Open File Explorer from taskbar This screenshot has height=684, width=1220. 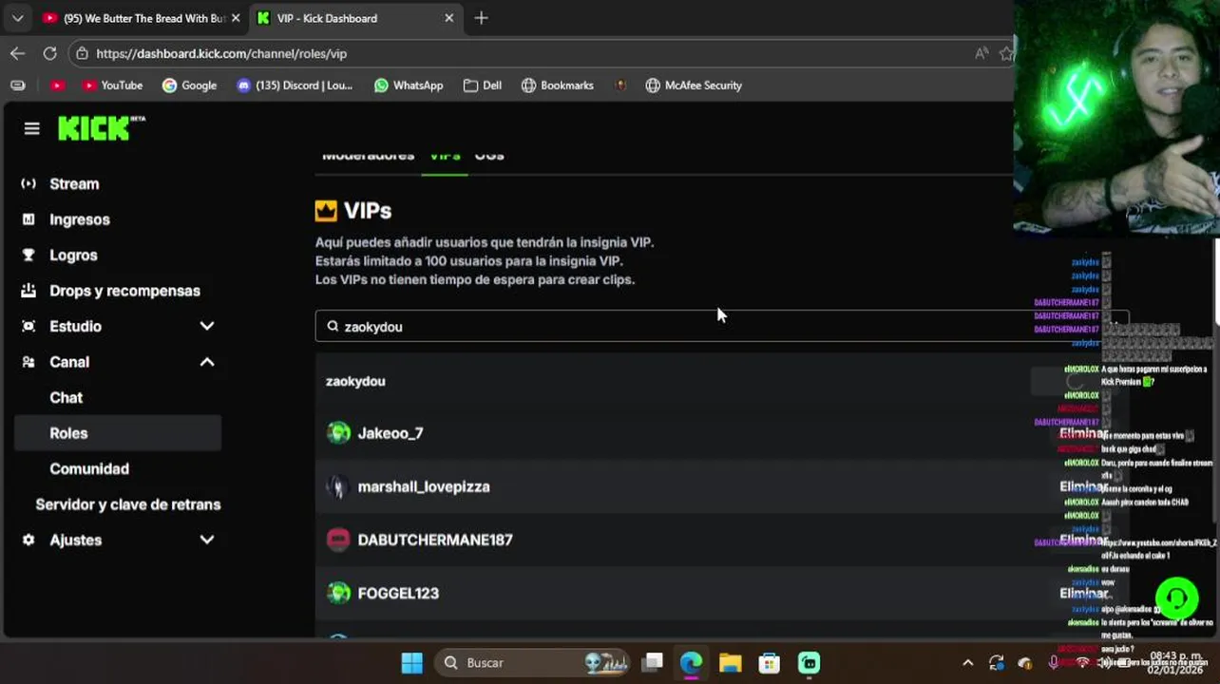[x=730, y=663]
